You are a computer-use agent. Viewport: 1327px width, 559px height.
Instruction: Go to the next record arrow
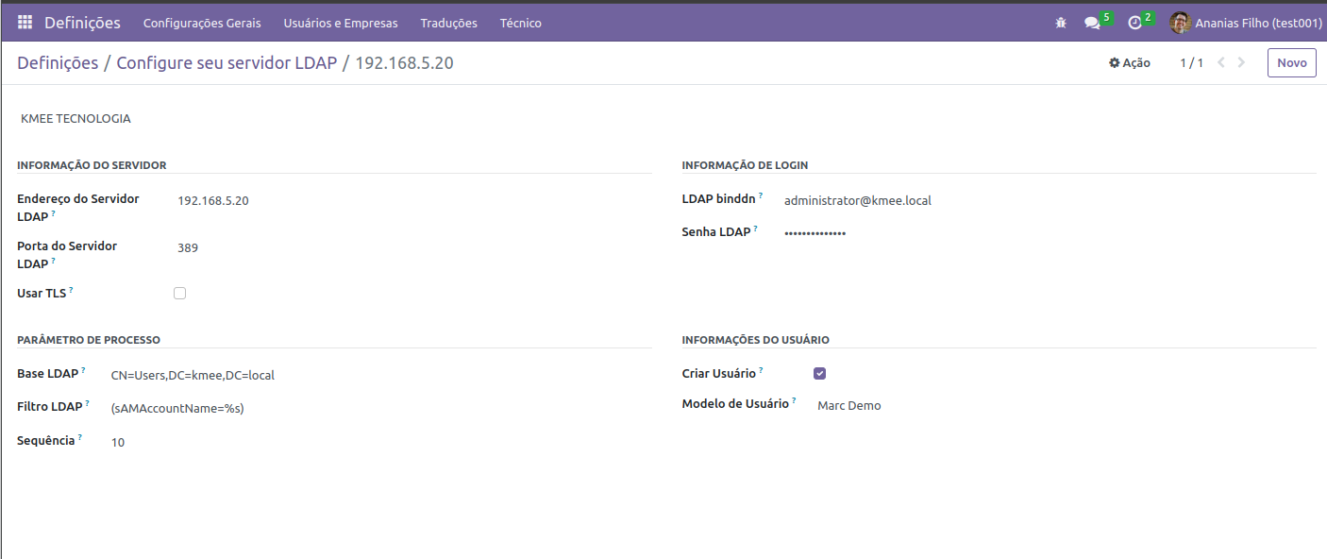pos(1241,63)
